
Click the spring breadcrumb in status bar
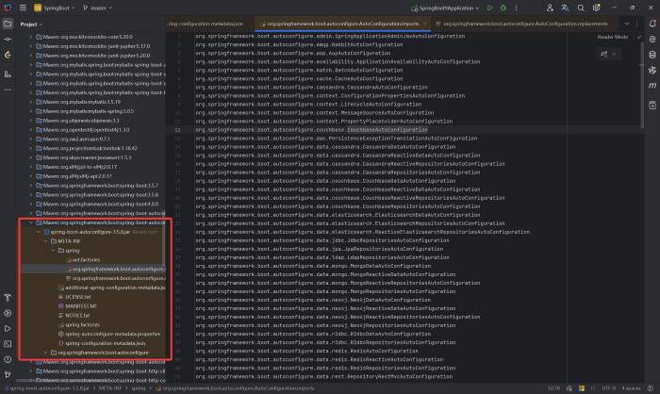click(x=138, y=388)
